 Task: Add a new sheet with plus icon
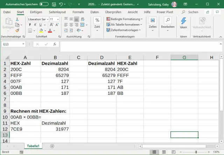point(52,146)
